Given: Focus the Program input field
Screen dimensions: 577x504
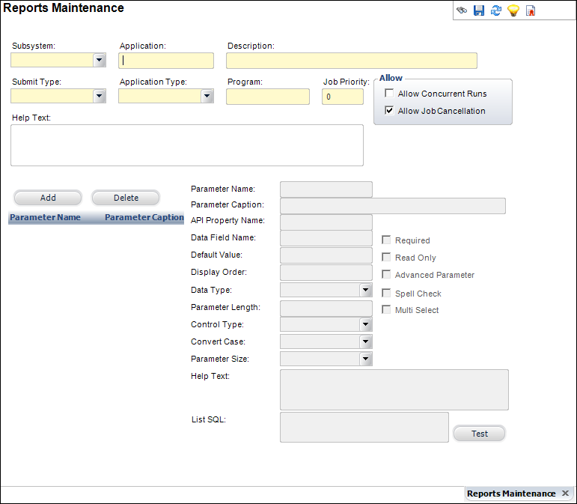Looking at the screenshot, I should (x=268, y=97).
